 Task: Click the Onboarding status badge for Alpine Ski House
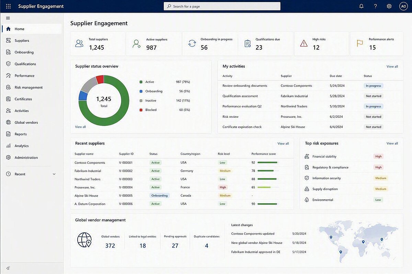tap(159, 196)
